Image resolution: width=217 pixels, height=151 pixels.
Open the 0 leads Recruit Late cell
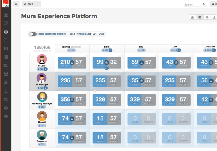pyautogui.click(x=176, y=119)
